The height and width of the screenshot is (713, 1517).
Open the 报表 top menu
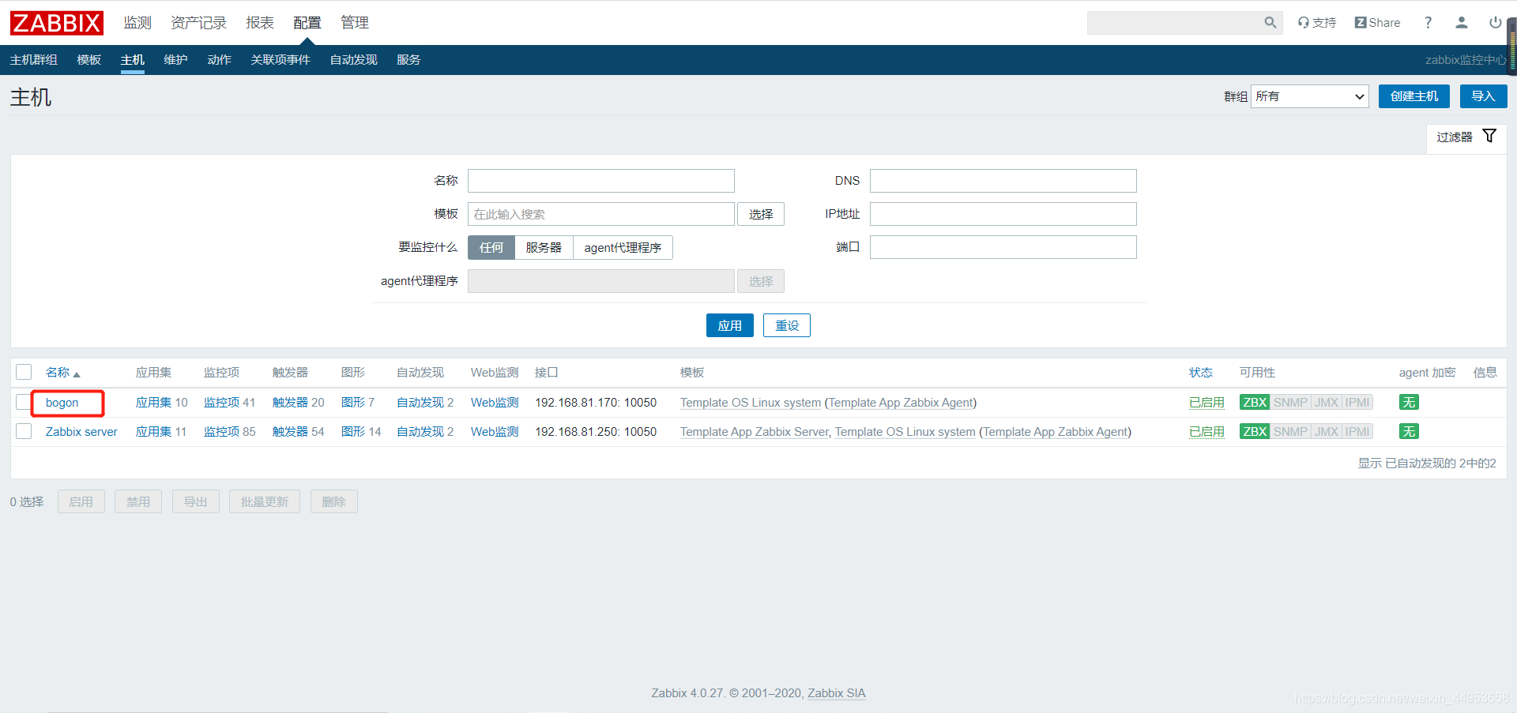pyautogui.click(x=260, y=23)
